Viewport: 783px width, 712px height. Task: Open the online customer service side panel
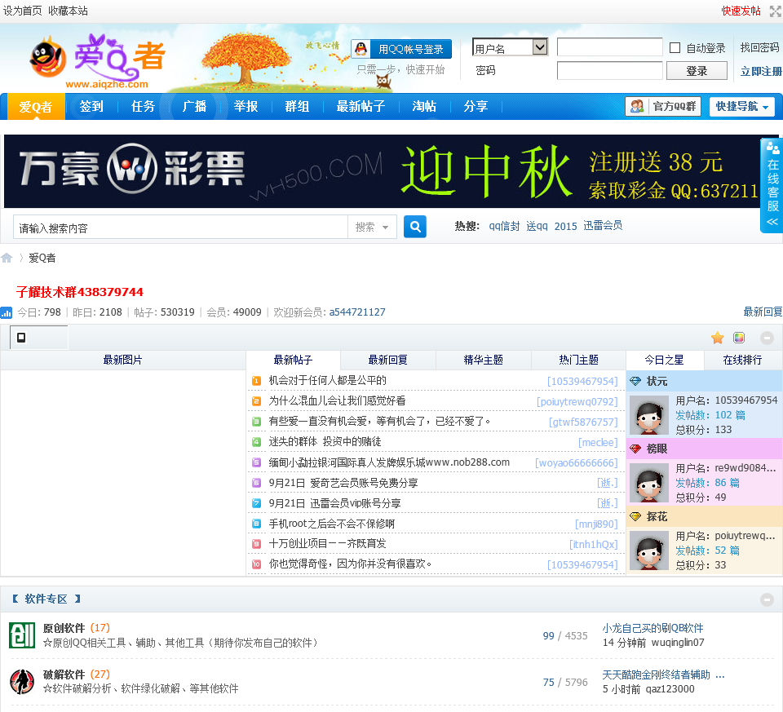(772, 186)
